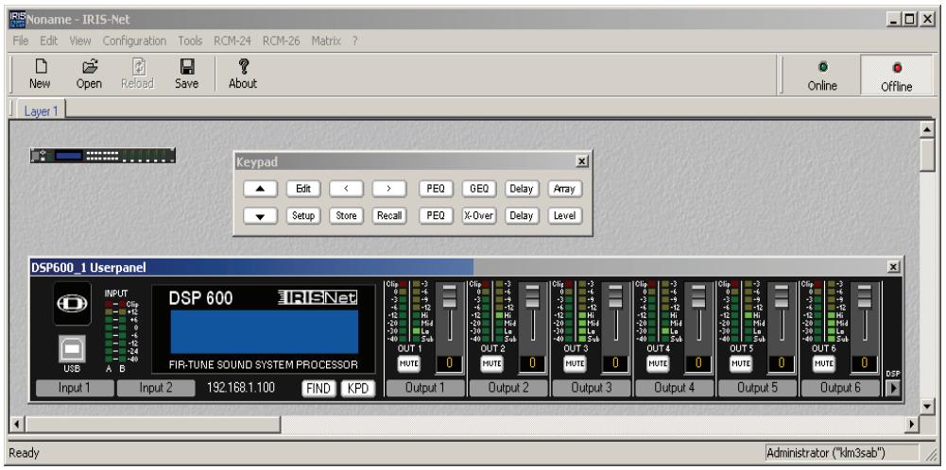
Task: Click the OUT 3 level fader
Action: pyautogui.click(x=615, y=295)
